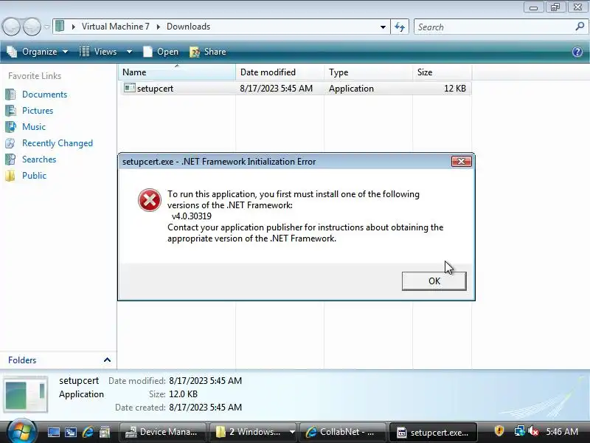
Task: Click Switch between windows quick launch icon
Action: click(70, 432)
